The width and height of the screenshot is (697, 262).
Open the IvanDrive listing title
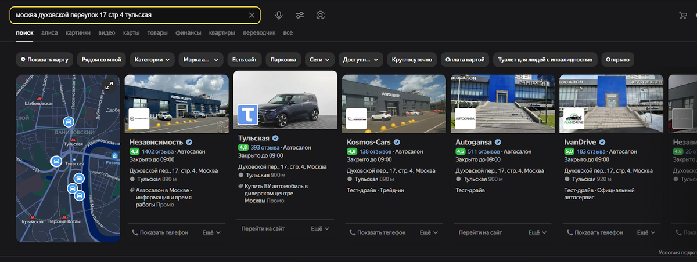(580, 142)
